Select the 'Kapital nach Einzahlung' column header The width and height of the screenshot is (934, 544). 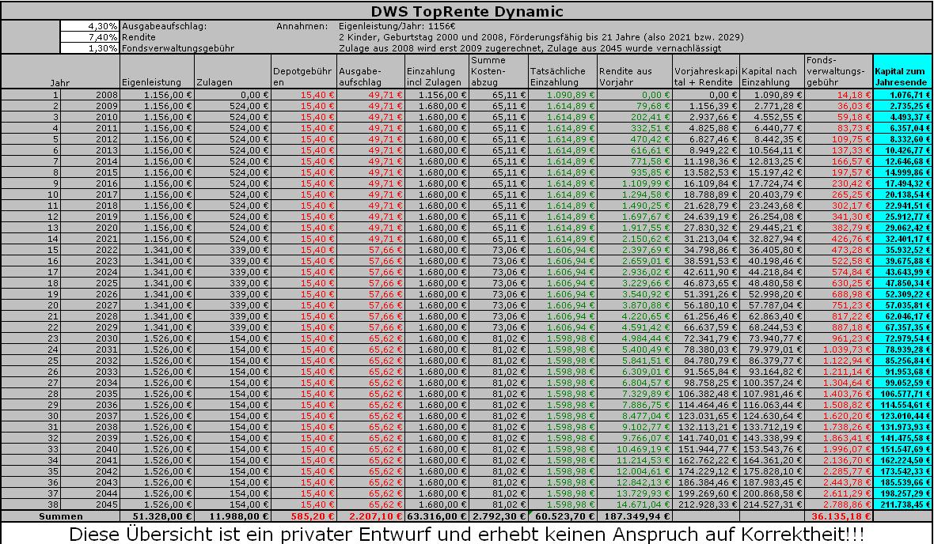click(x=773, y=72)
